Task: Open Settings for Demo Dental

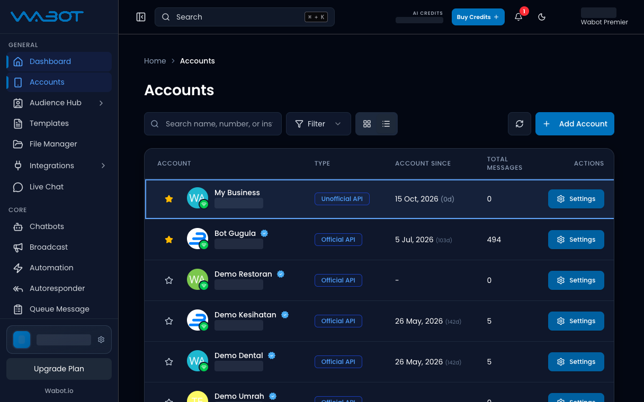Action: click(576, 362)
